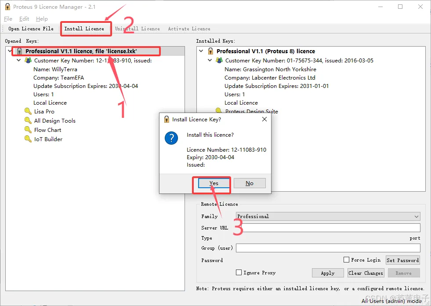Select 'Professional V1.1 (Proteus 8) licence' row

click(x=266, y=51)
